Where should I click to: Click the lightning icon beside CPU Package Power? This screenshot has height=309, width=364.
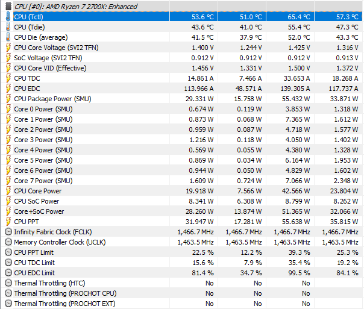coord(8,99)
